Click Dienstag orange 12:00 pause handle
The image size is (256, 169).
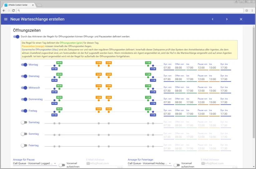(99, 77)
